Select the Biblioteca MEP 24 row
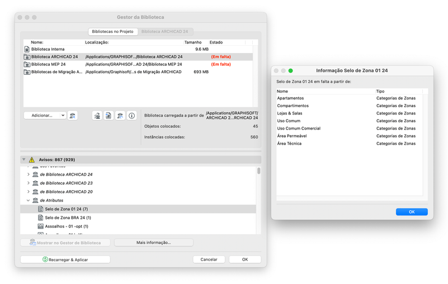Screen dimensions: 448x284 point(138,64)
